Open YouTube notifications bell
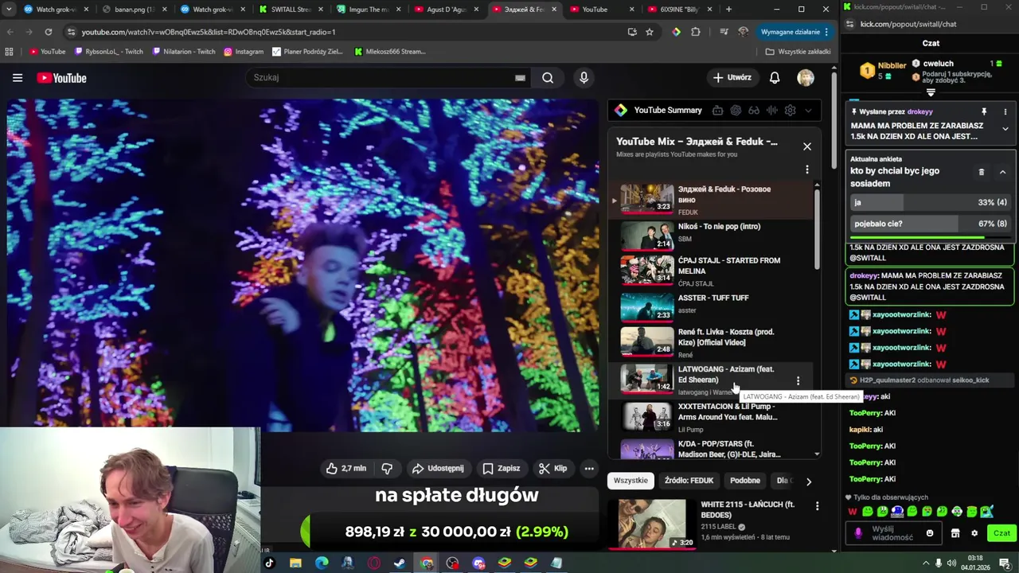This screenshot has height=573, width=1019. click(x=775, y=78)
